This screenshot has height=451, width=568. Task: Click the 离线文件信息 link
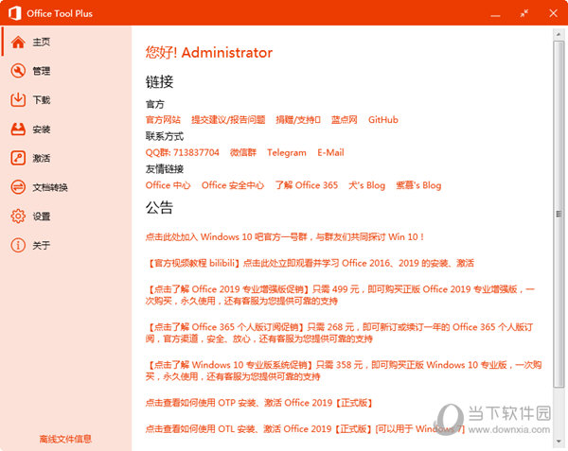coord(65,439)
